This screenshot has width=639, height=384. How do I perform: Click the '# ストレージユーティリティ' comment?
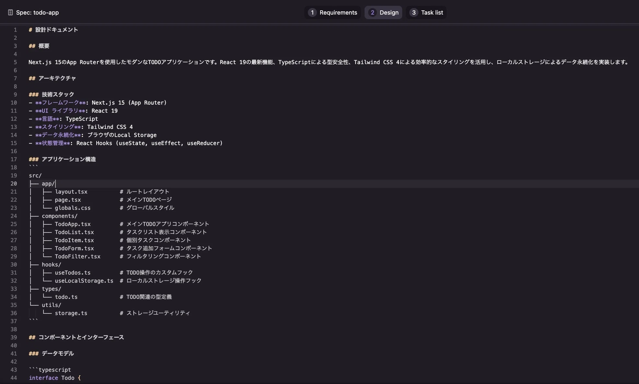(155, 313)
